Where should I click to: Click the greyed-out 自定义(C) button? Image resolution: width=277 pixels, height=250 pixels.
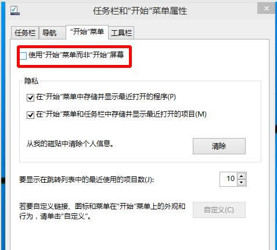tap(219, 210)
